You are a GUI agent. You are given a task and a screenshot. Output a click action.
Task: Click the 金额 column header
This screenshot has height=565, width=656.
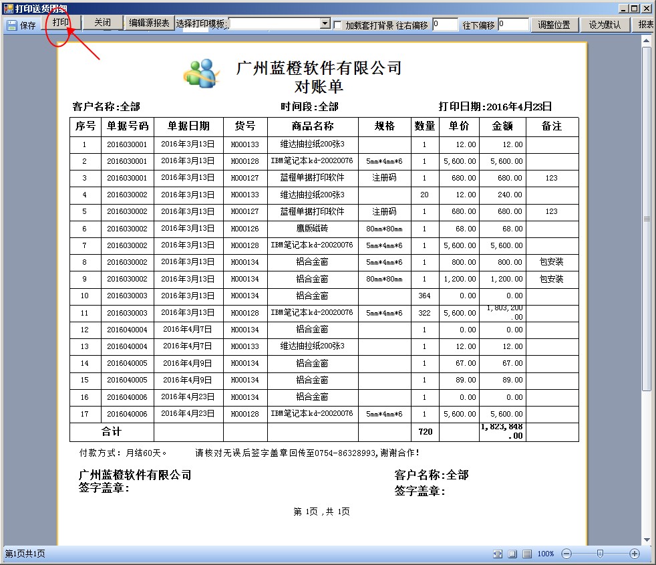[x=502, y=126]
